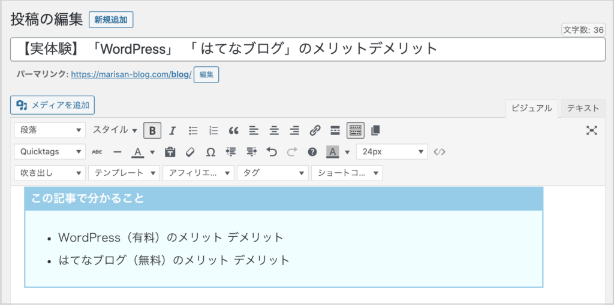Insert bulleted list

pos(193,130)
